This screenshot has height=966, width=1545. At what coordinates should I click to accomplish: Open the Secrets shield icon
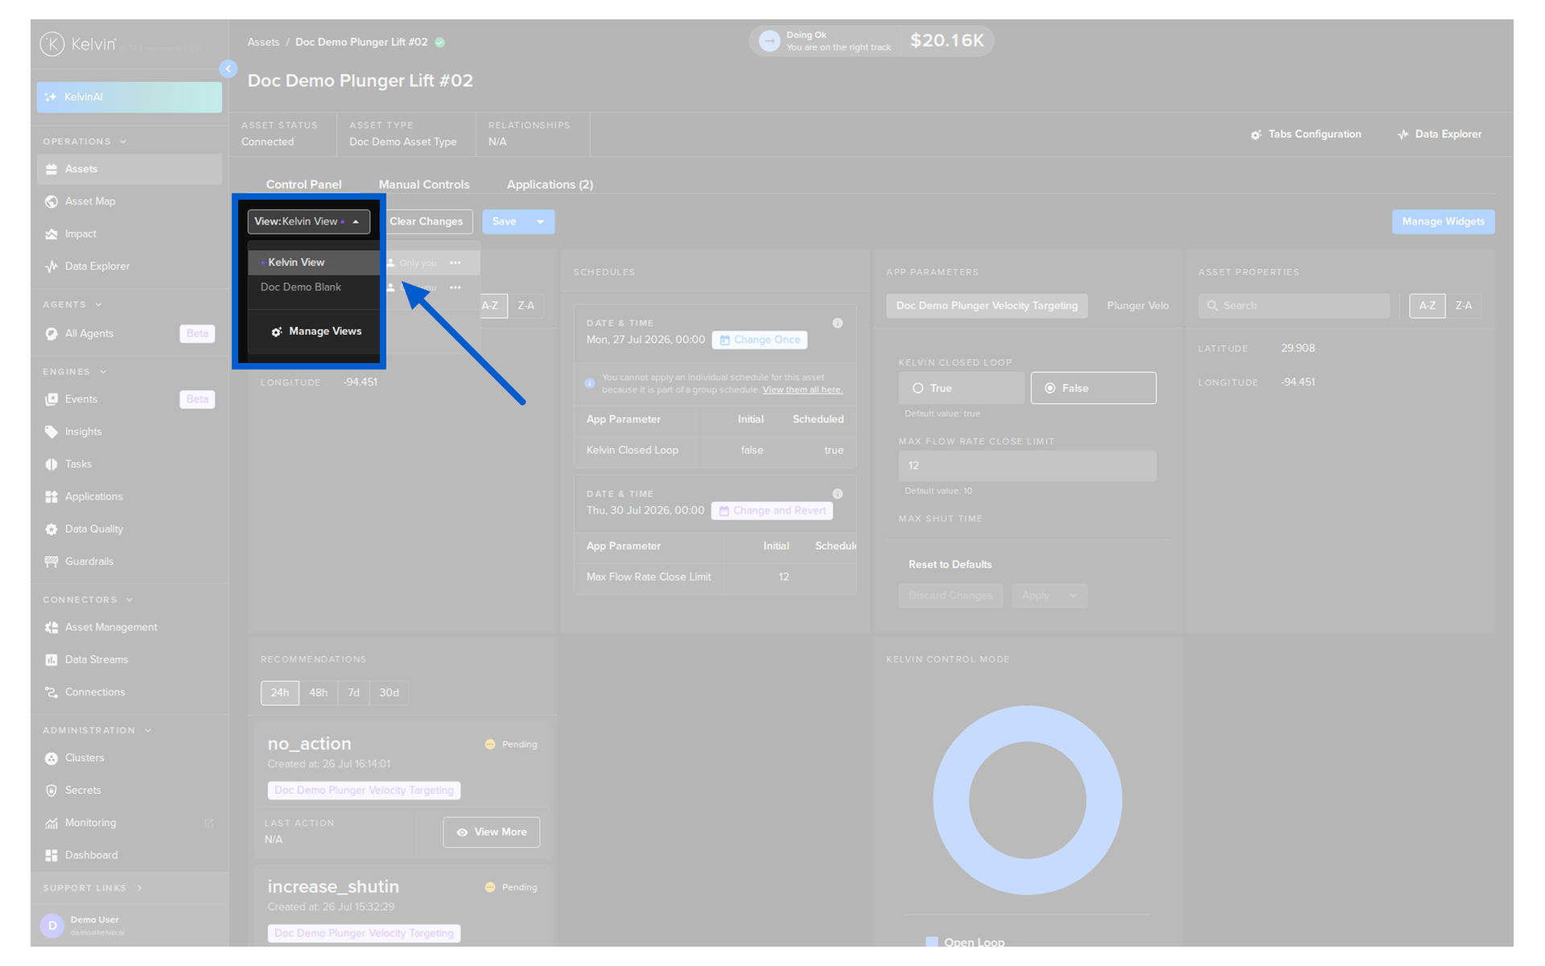51,791
